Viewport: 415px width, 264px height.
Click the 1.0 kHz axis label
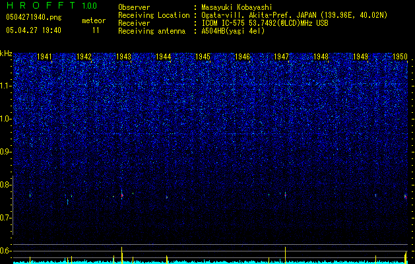tap(6, 119)
